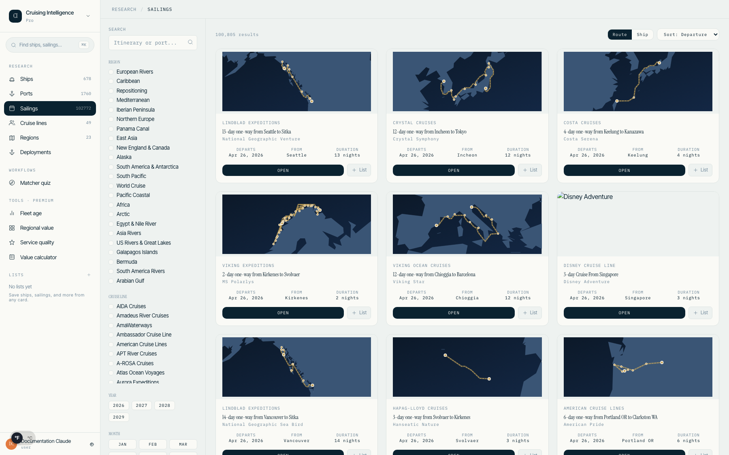
Task: Open the Disney Adventure Singapore sailing
Action: (x=624, y=313)
